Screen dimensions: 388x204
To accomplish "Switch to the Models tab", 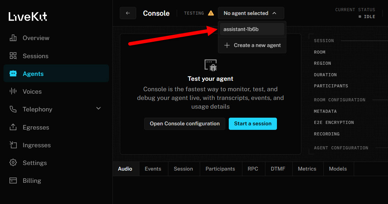I will (338, 169).
